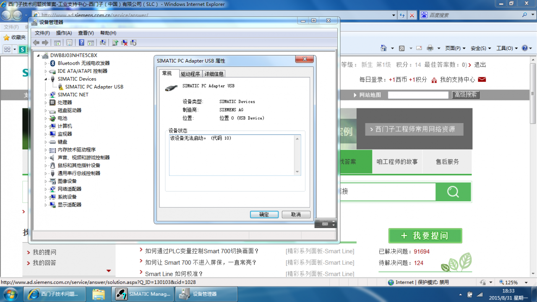This screenshot has height=302, width=537.
Task: Open the 安全(S) dropdown in IE
Action: 481,48
